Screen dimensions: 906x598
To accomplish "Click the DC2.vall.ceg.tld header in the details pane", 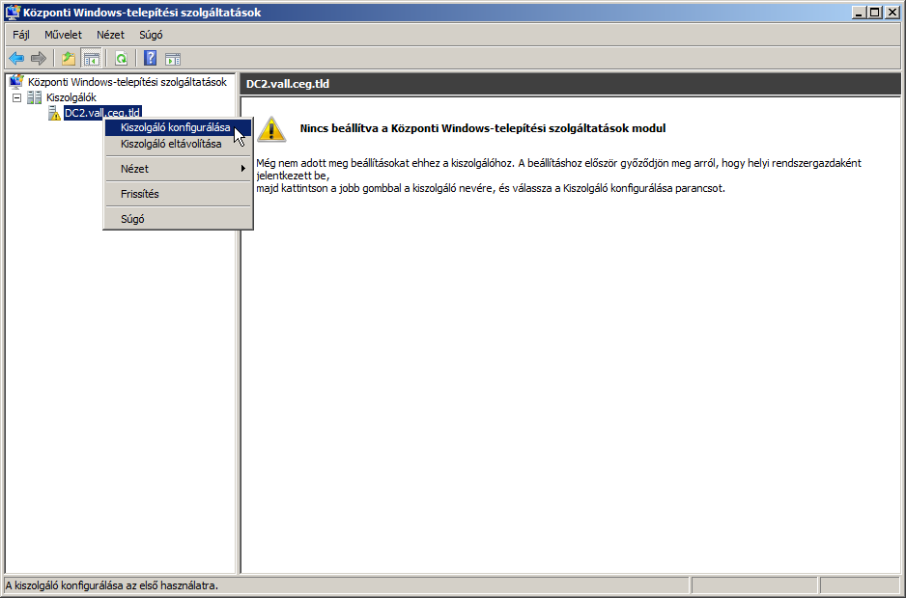I will coord(288,84).
